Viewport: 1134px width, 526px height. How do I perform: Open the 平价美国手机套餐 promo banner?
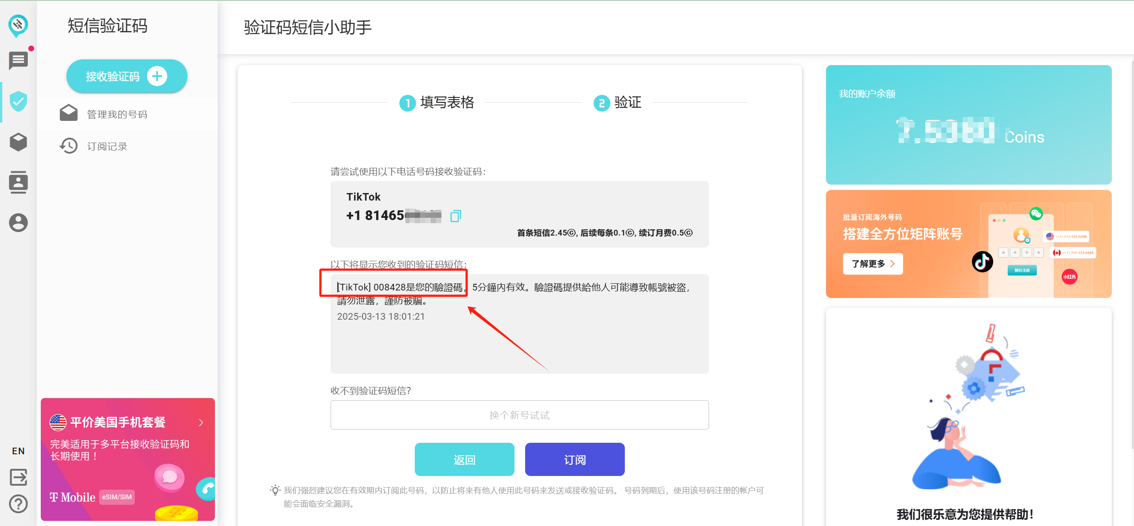[x=128, y=459]
